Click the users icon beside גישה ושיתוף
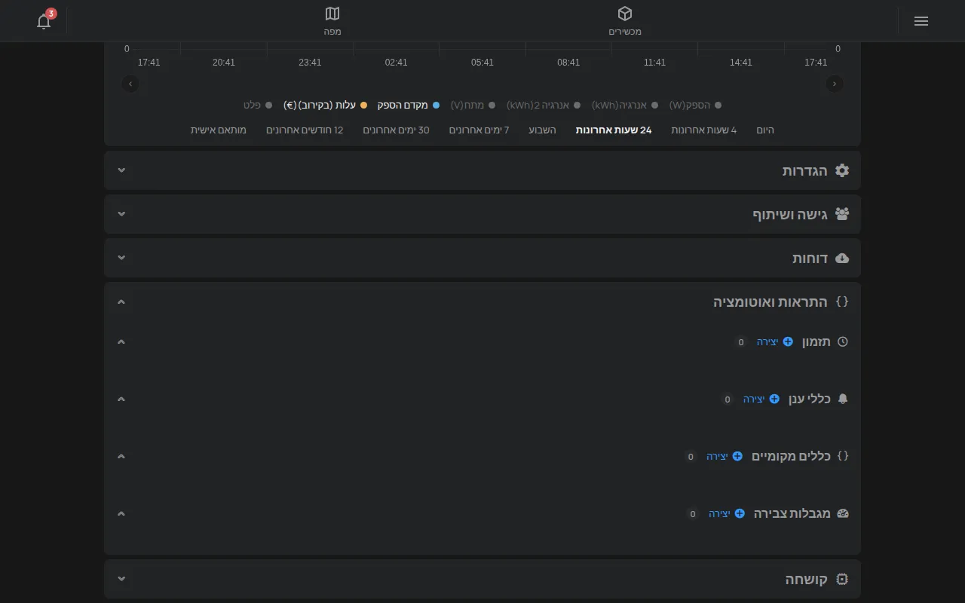The image size is (965, 603). tap(842, 214)
